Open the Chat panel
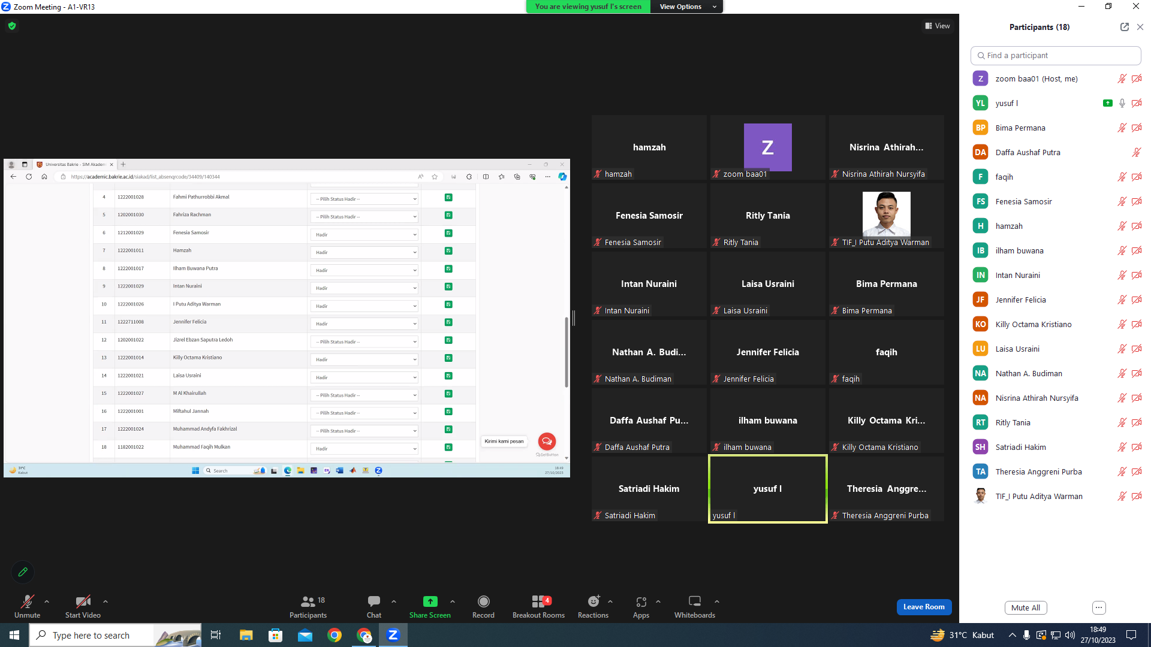1151x647 pixels. click(x=374, y=606)
